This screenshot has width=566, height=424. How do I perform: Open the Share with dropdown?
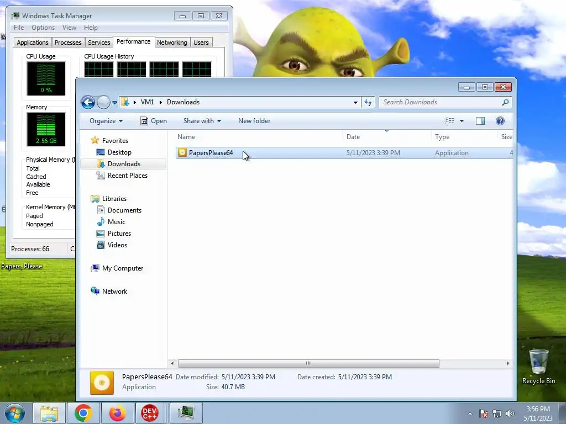202,121
